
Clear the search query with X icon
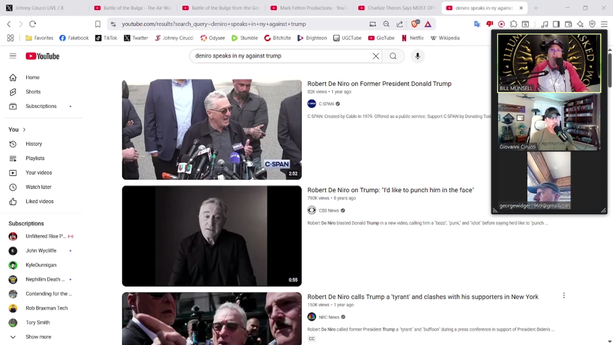(376, 56)
